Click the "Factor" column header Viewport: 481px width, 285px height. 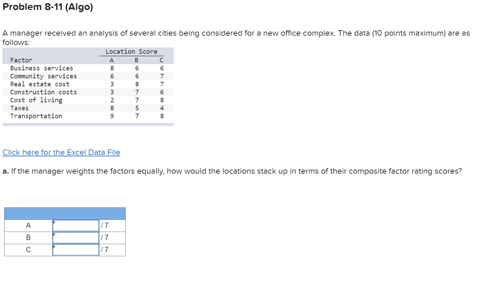21,60
